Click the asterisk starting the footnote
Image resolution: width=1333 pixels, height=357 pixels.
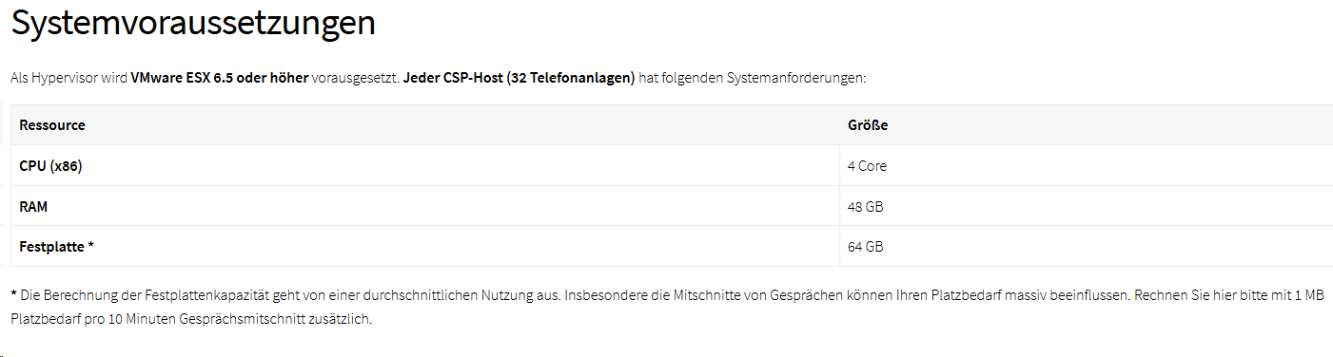[13, 294]
